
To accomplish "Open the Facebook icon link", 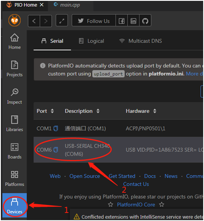I will pyautogui.click(x=122, y=20).
